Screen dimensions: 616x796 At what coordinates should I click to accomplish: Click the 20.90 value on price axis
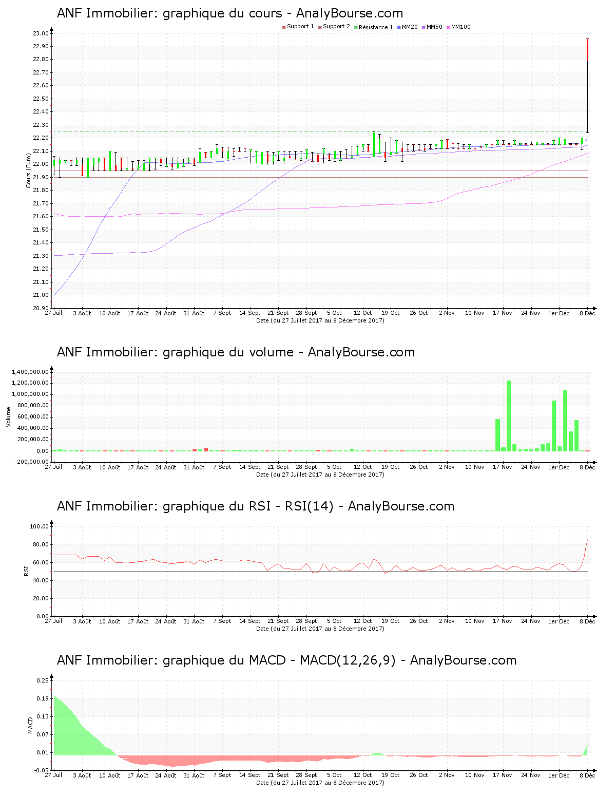coord(41,308)
